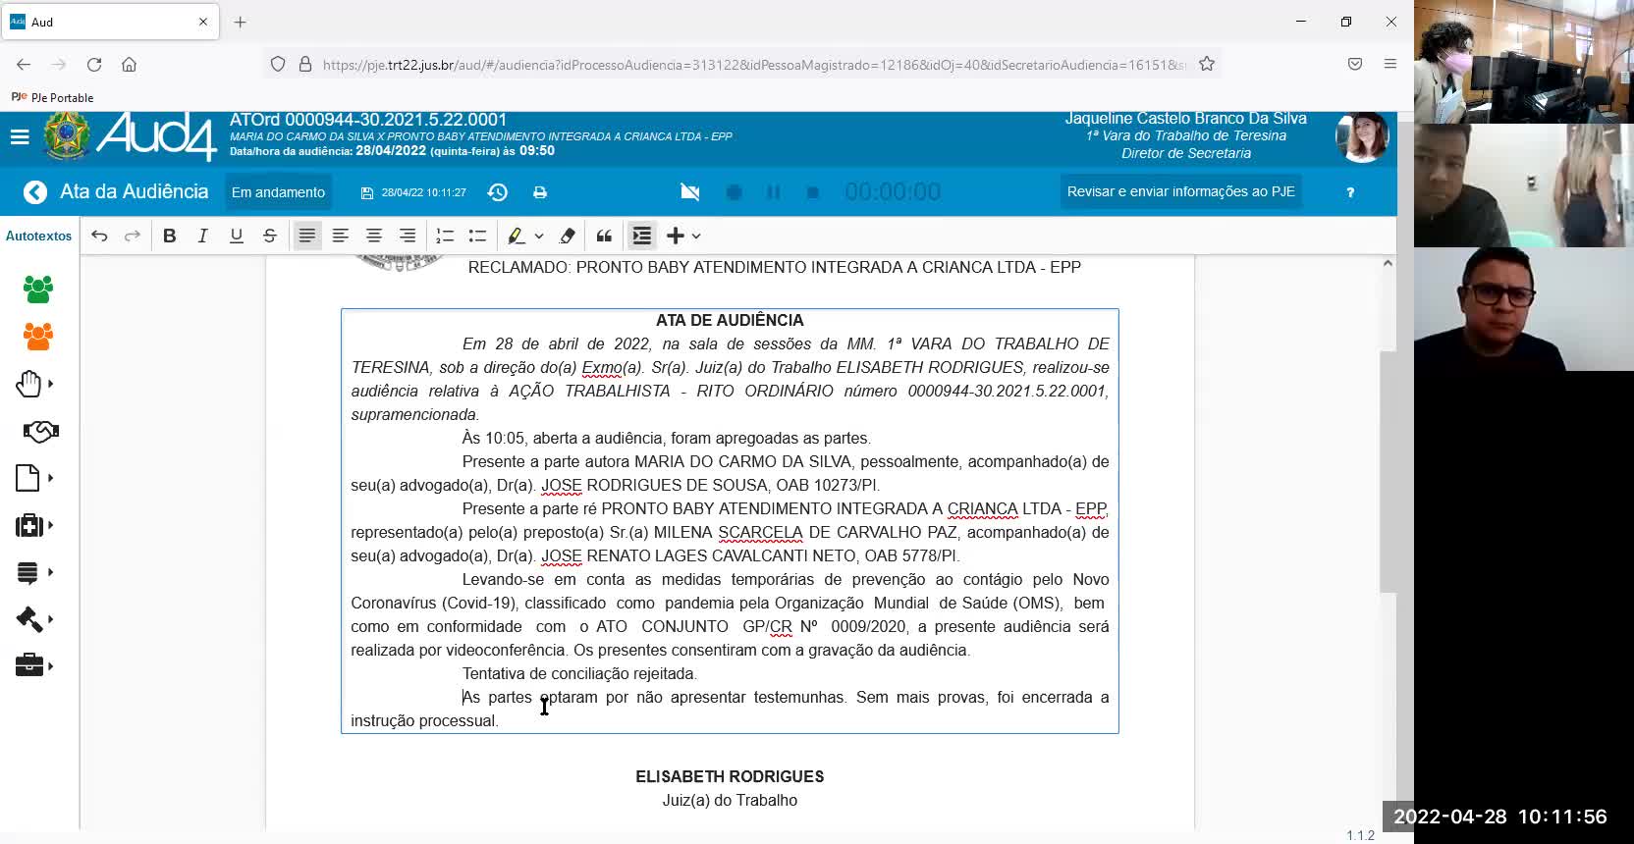Open the Firefox application menu
The width and height of the screenshot is (1634, 844).
pyautogui.click(x=1390, y=64)
